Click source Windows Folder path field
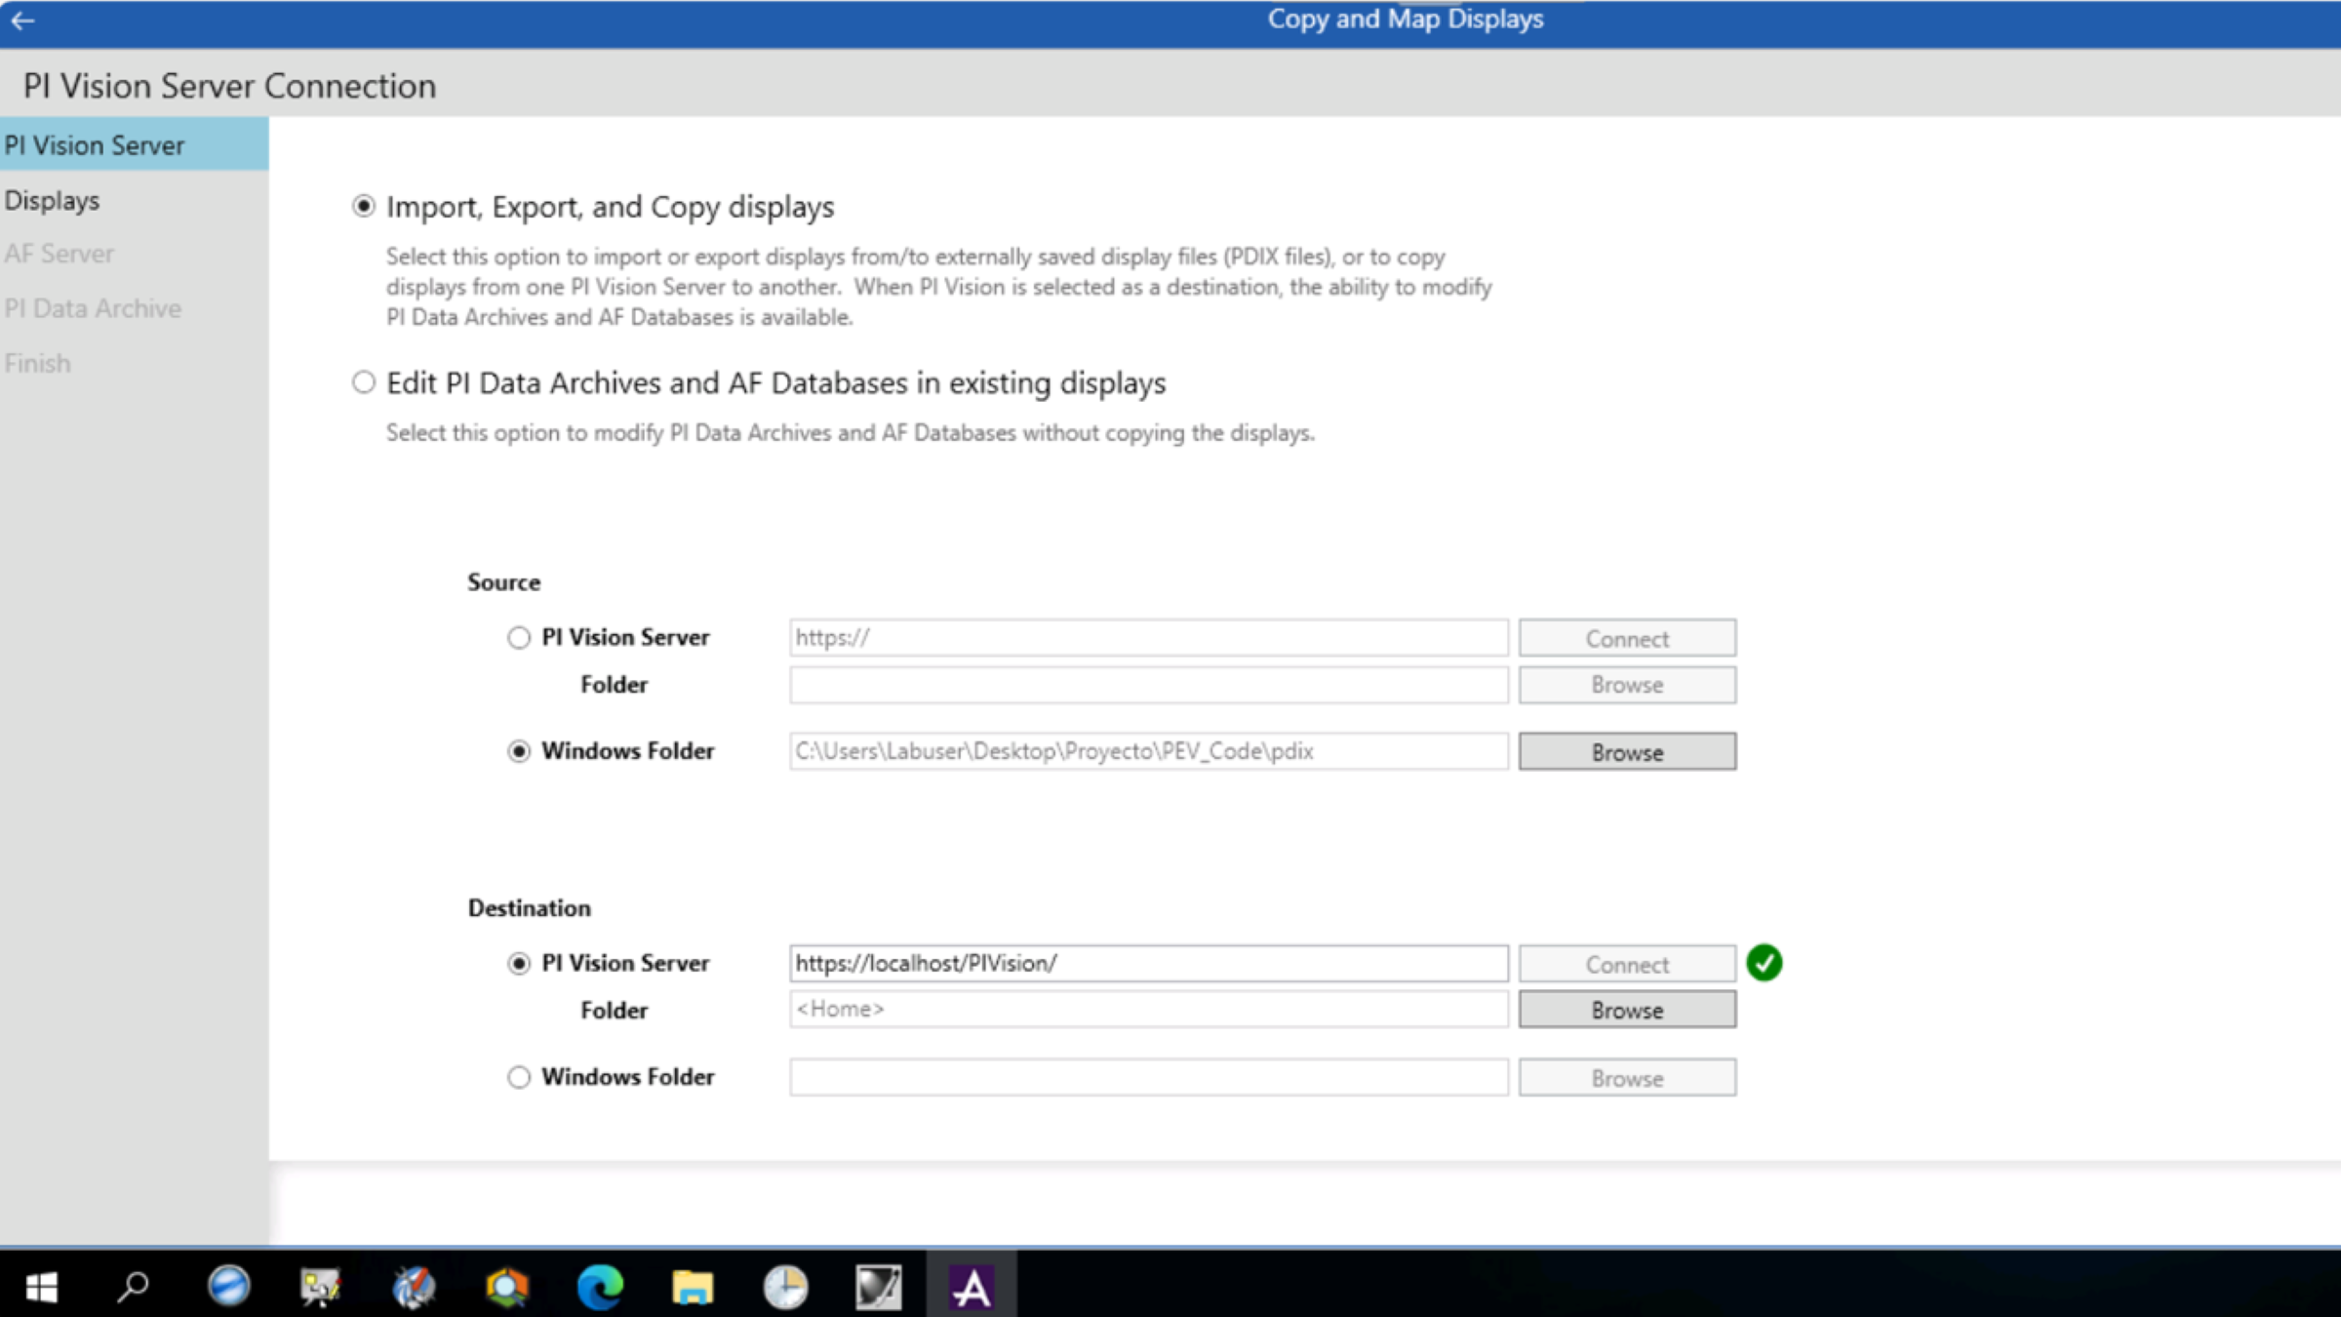2341x1317 pixels. [x=1149, y=751]
